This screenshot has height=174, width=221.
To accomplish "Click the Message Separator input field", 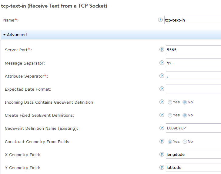I will coord(193,63).
